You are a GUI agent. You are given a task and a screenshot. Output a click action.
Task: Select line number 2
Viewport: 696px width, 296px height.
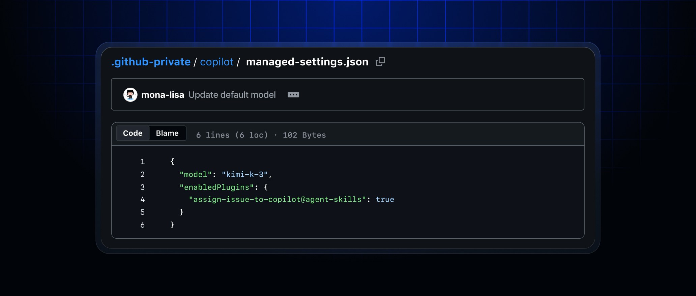[143, 174]
